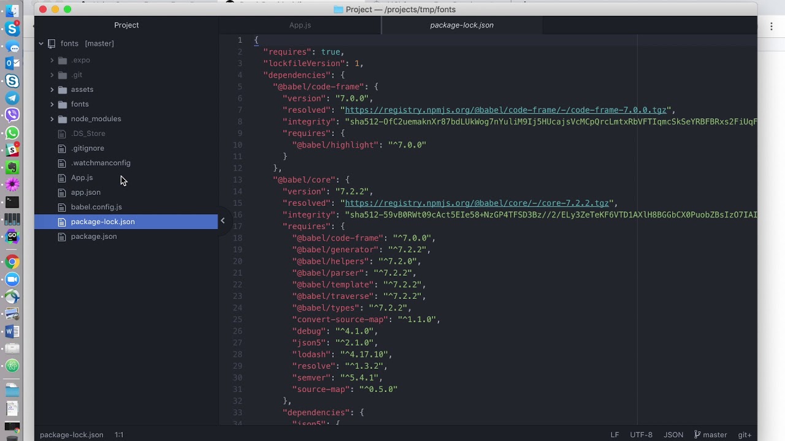Click the git+ status bar button
Image resolution: width=785 pixels, height=441 pixels.
[x=745, y=435]
